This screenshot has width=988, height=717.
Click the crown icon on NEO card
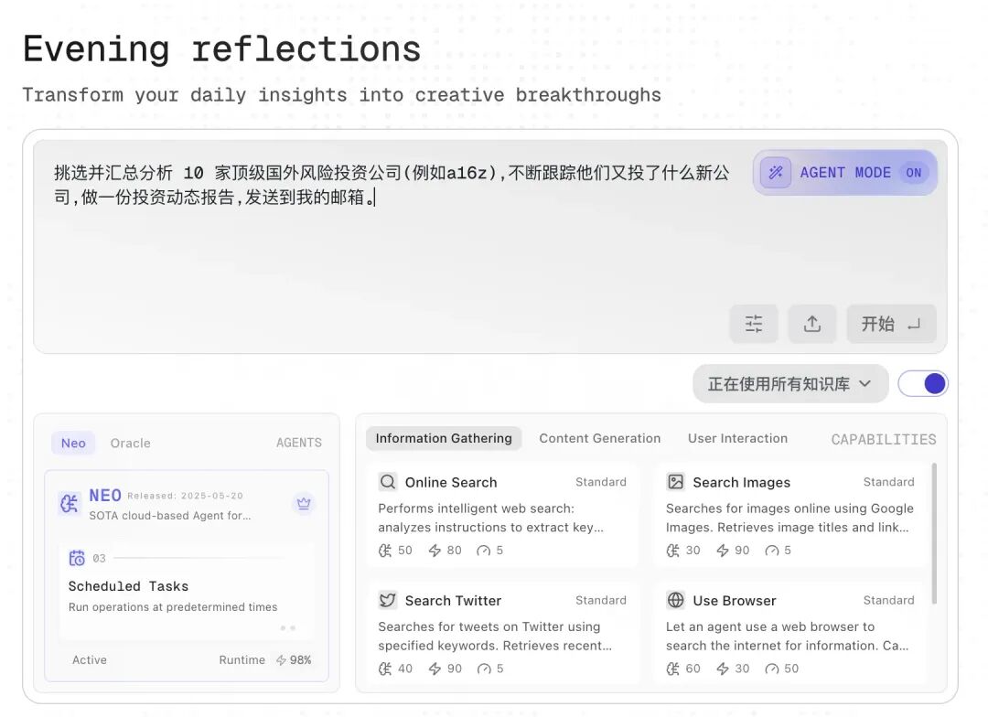coord(304,503)
